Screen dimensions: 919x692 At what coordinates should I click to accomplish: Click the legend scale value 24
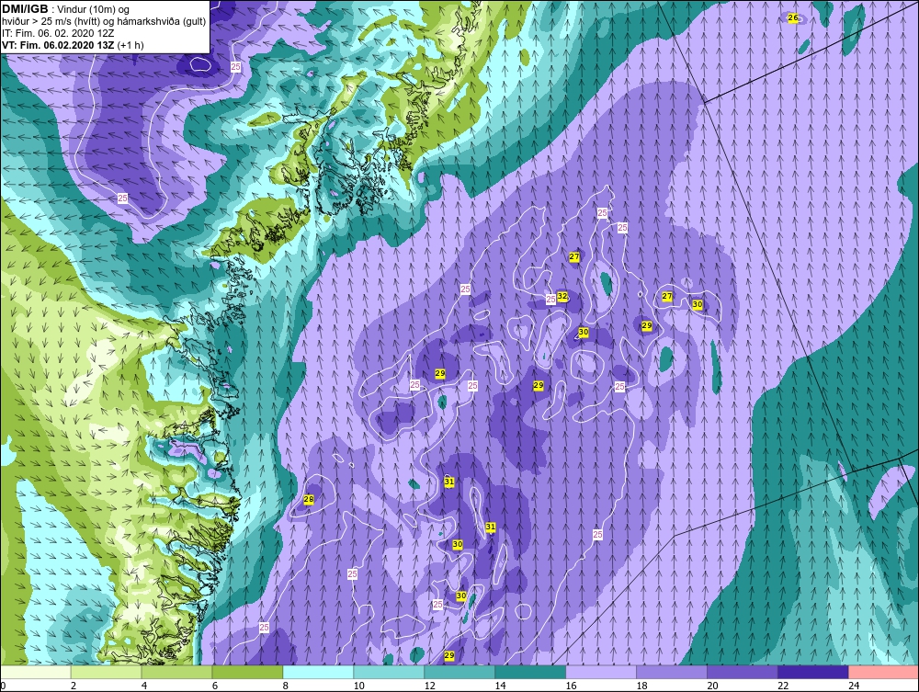point(854,686)
